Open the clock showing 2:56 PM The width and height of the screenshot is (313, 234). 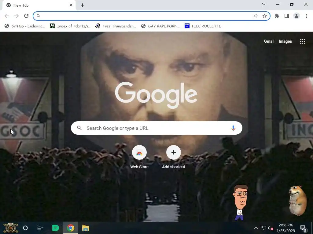[x=285, y=228]
